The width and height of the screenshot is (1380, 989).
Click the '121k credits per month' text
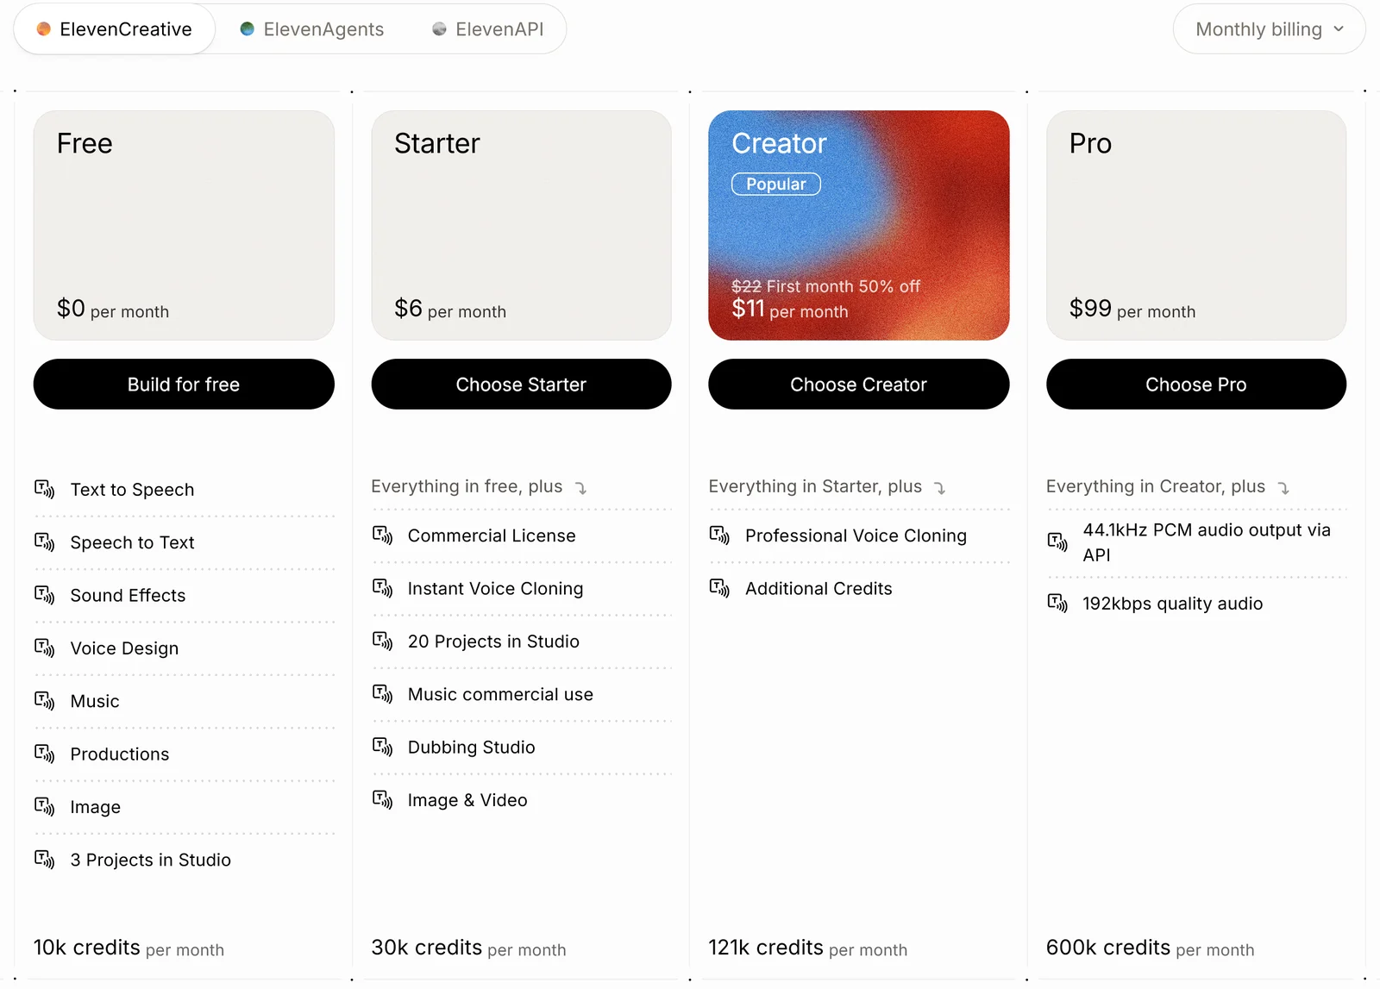pyautogui.click(x=808, y=948)
